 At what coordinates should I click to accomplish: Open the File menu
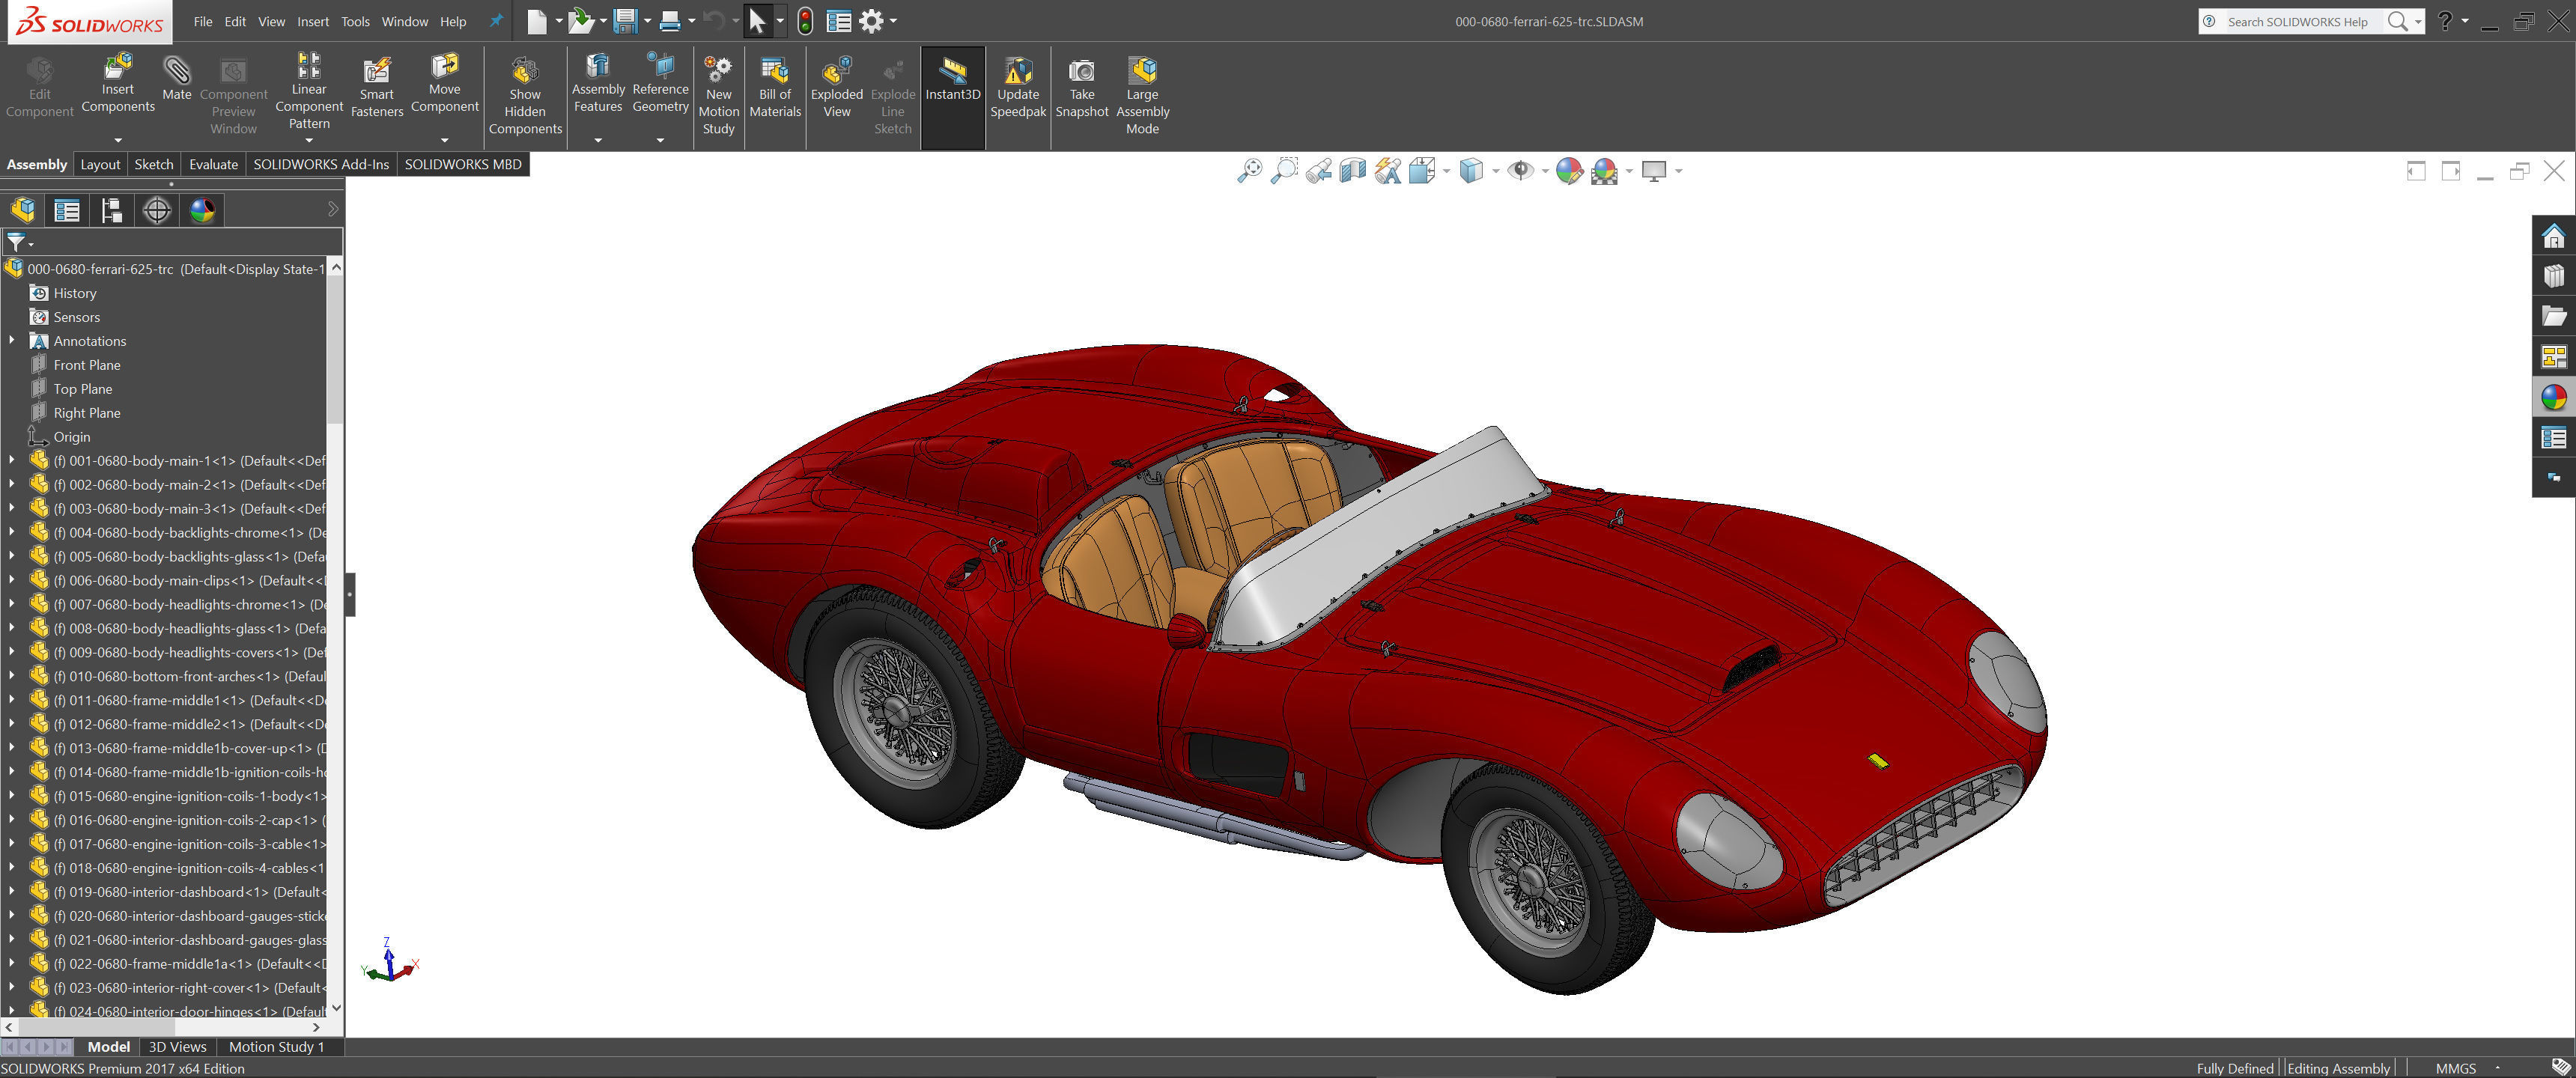[203, 21]
